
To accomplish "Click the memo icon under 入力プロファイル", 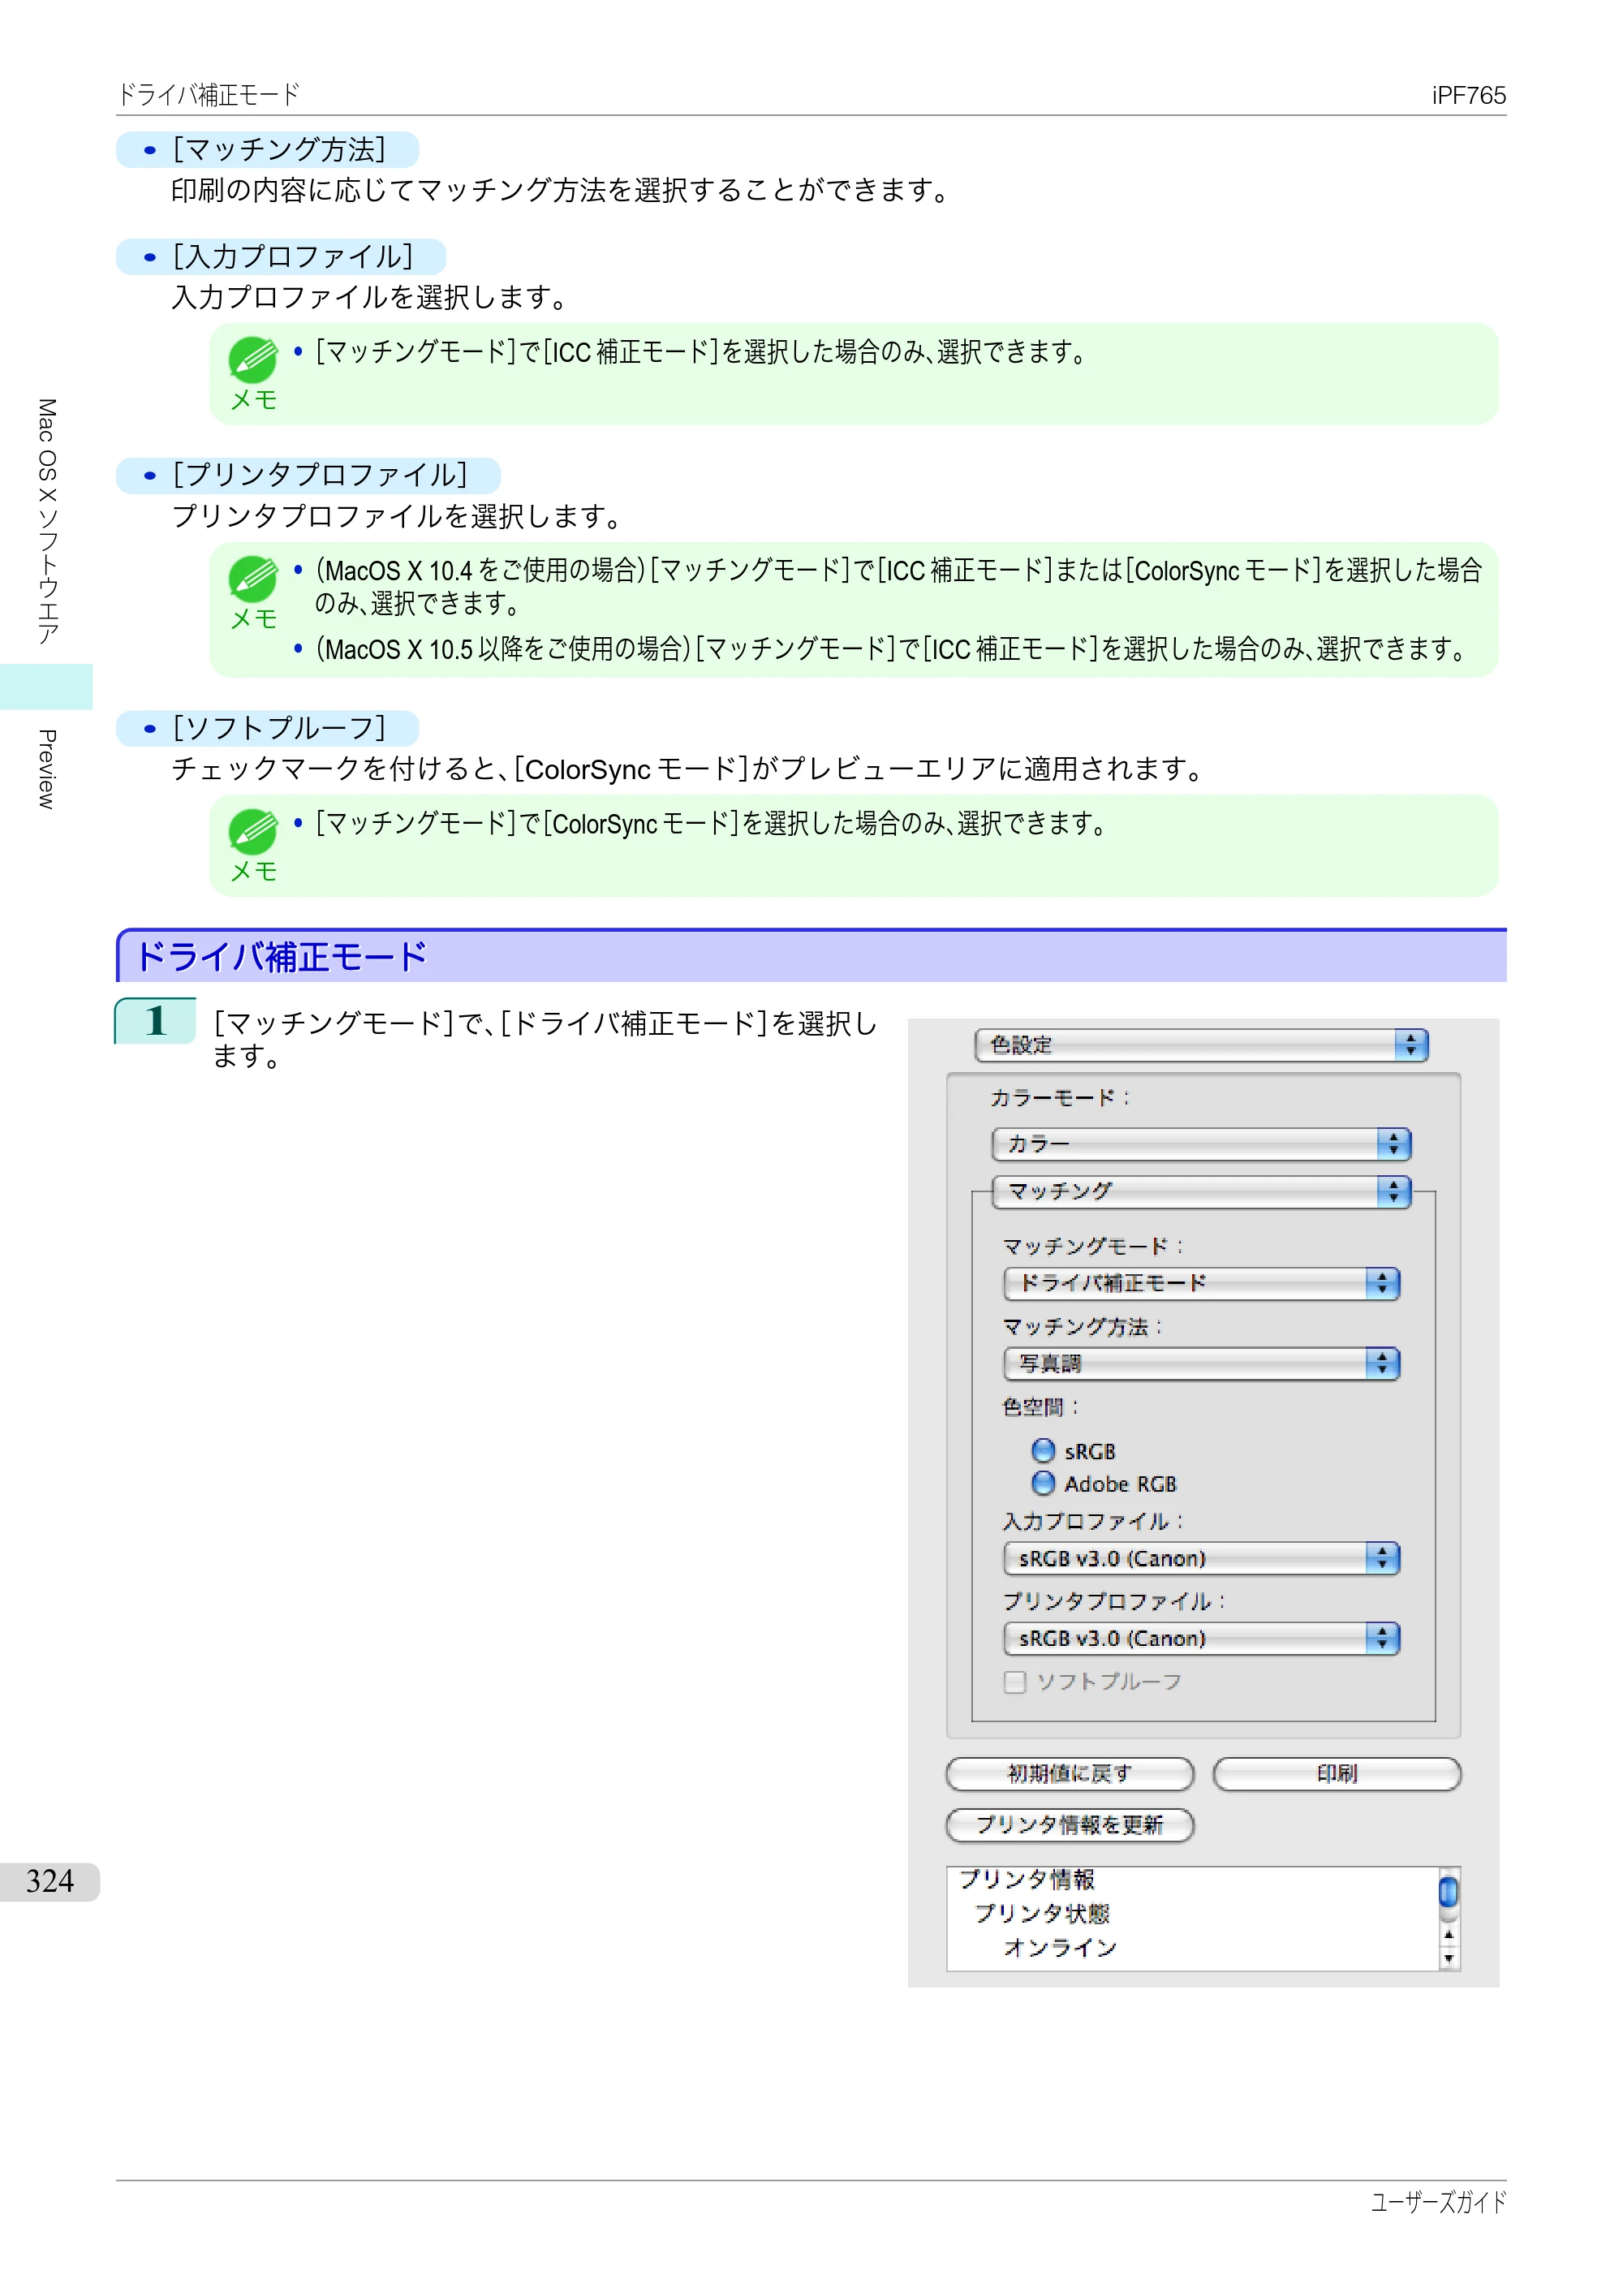I will point(253,360).
